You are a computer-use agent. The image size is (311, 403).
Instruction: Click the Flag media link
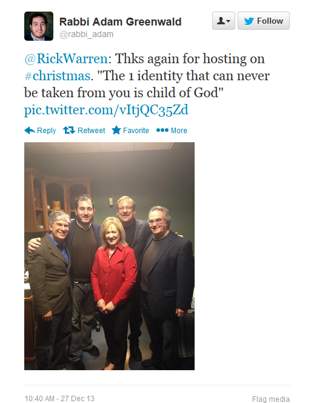point(271,399)
